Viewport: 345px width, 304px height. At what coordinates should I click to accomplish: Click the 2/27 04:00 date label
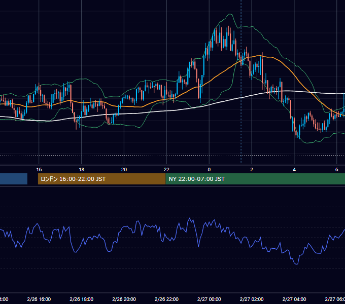point(294,299)
